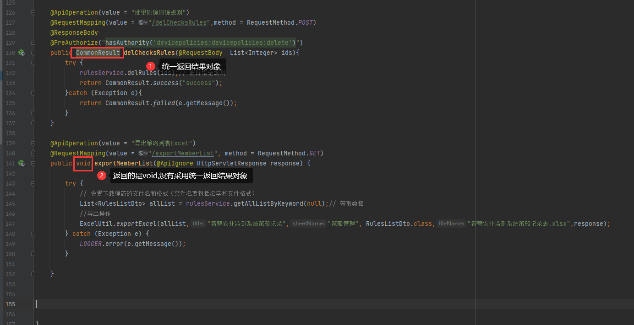Viewport: 634px width, 325px height.
Task: Open the chevron dropdown next to the exportMemberList globe icon
Action: pos(147,153)
